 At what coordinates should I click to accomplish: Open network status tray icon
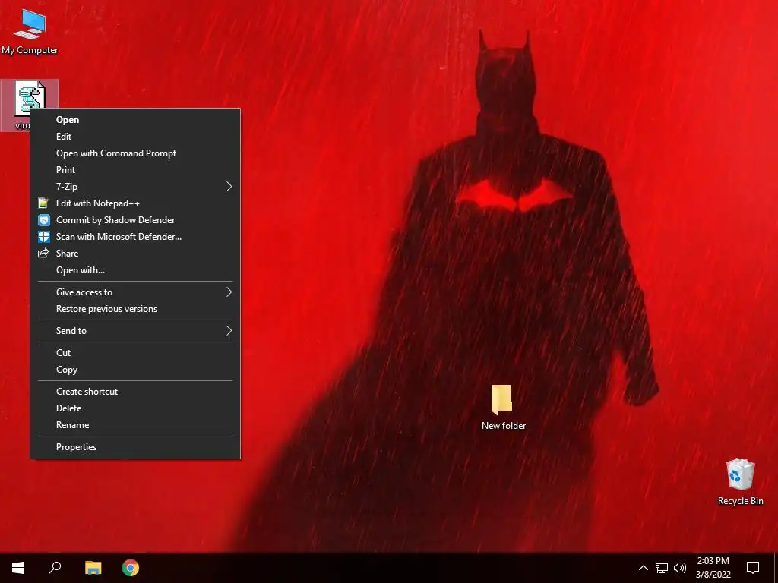pyautogui.click(x=662, y=568)
